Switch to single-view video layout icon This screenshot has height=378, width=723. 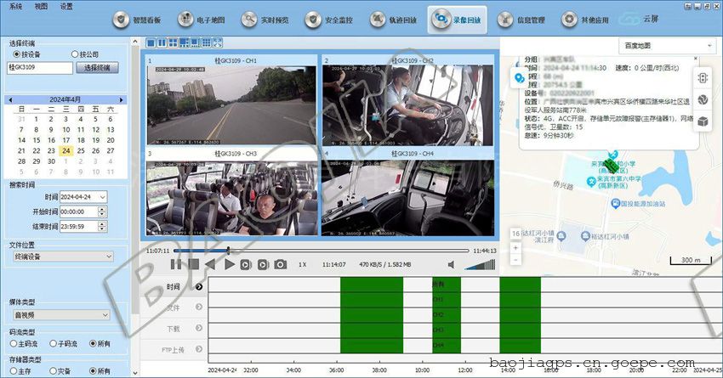point(151,42)
